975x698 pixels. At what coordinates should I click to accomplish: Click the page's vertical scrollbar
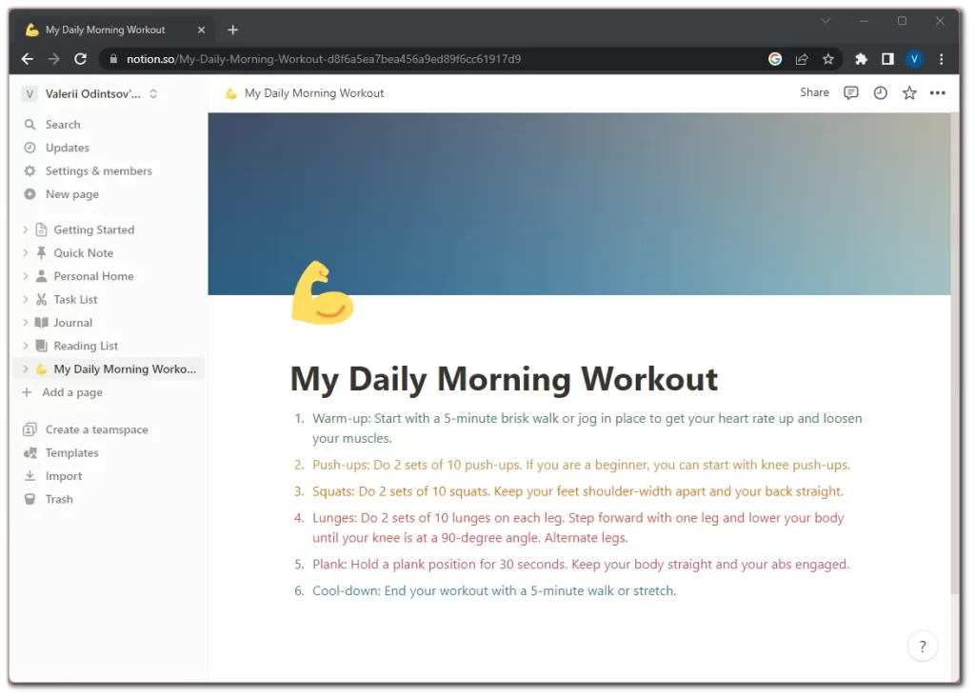[955, 352]
